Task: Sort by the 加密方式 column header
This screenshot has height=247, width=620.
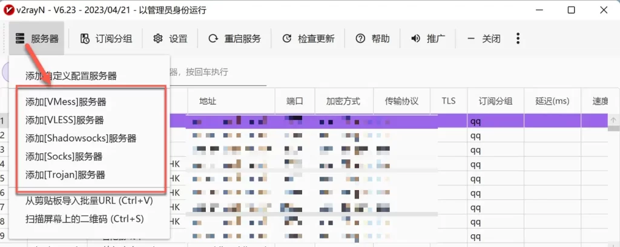Action: click(344, 101)
